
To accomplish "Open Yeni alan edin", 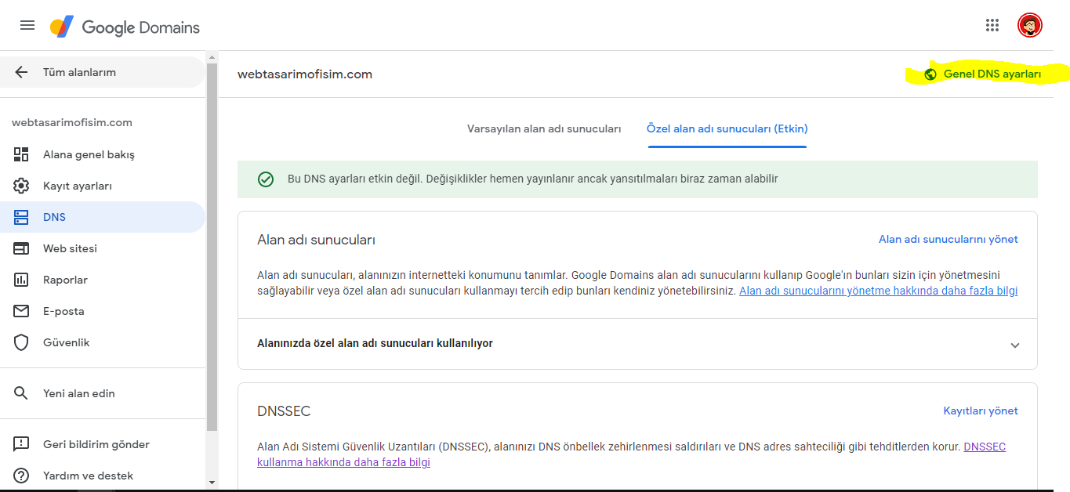I will click(x=102, y=393).
